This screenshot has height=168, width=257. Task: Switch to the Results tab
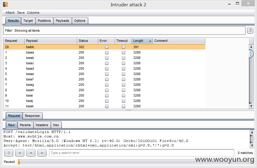[x=13, y=21]
